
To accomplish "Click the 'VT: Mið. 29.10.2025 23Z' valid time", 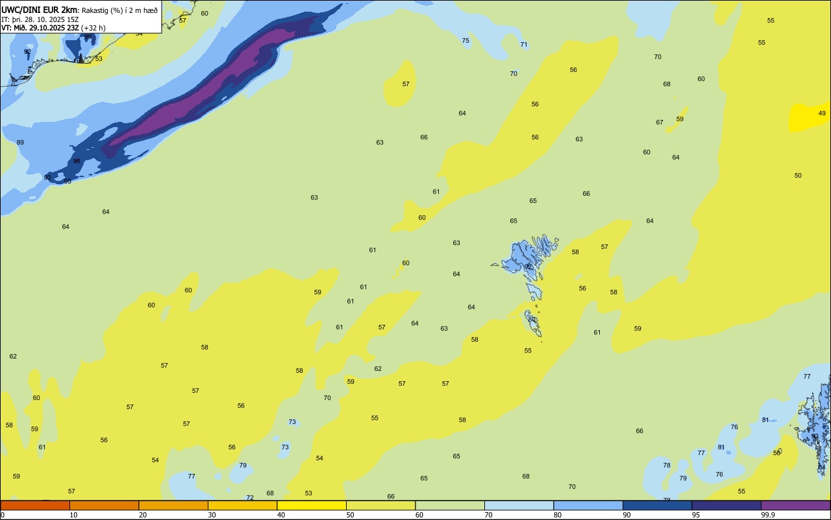I will tap(40, 28).
